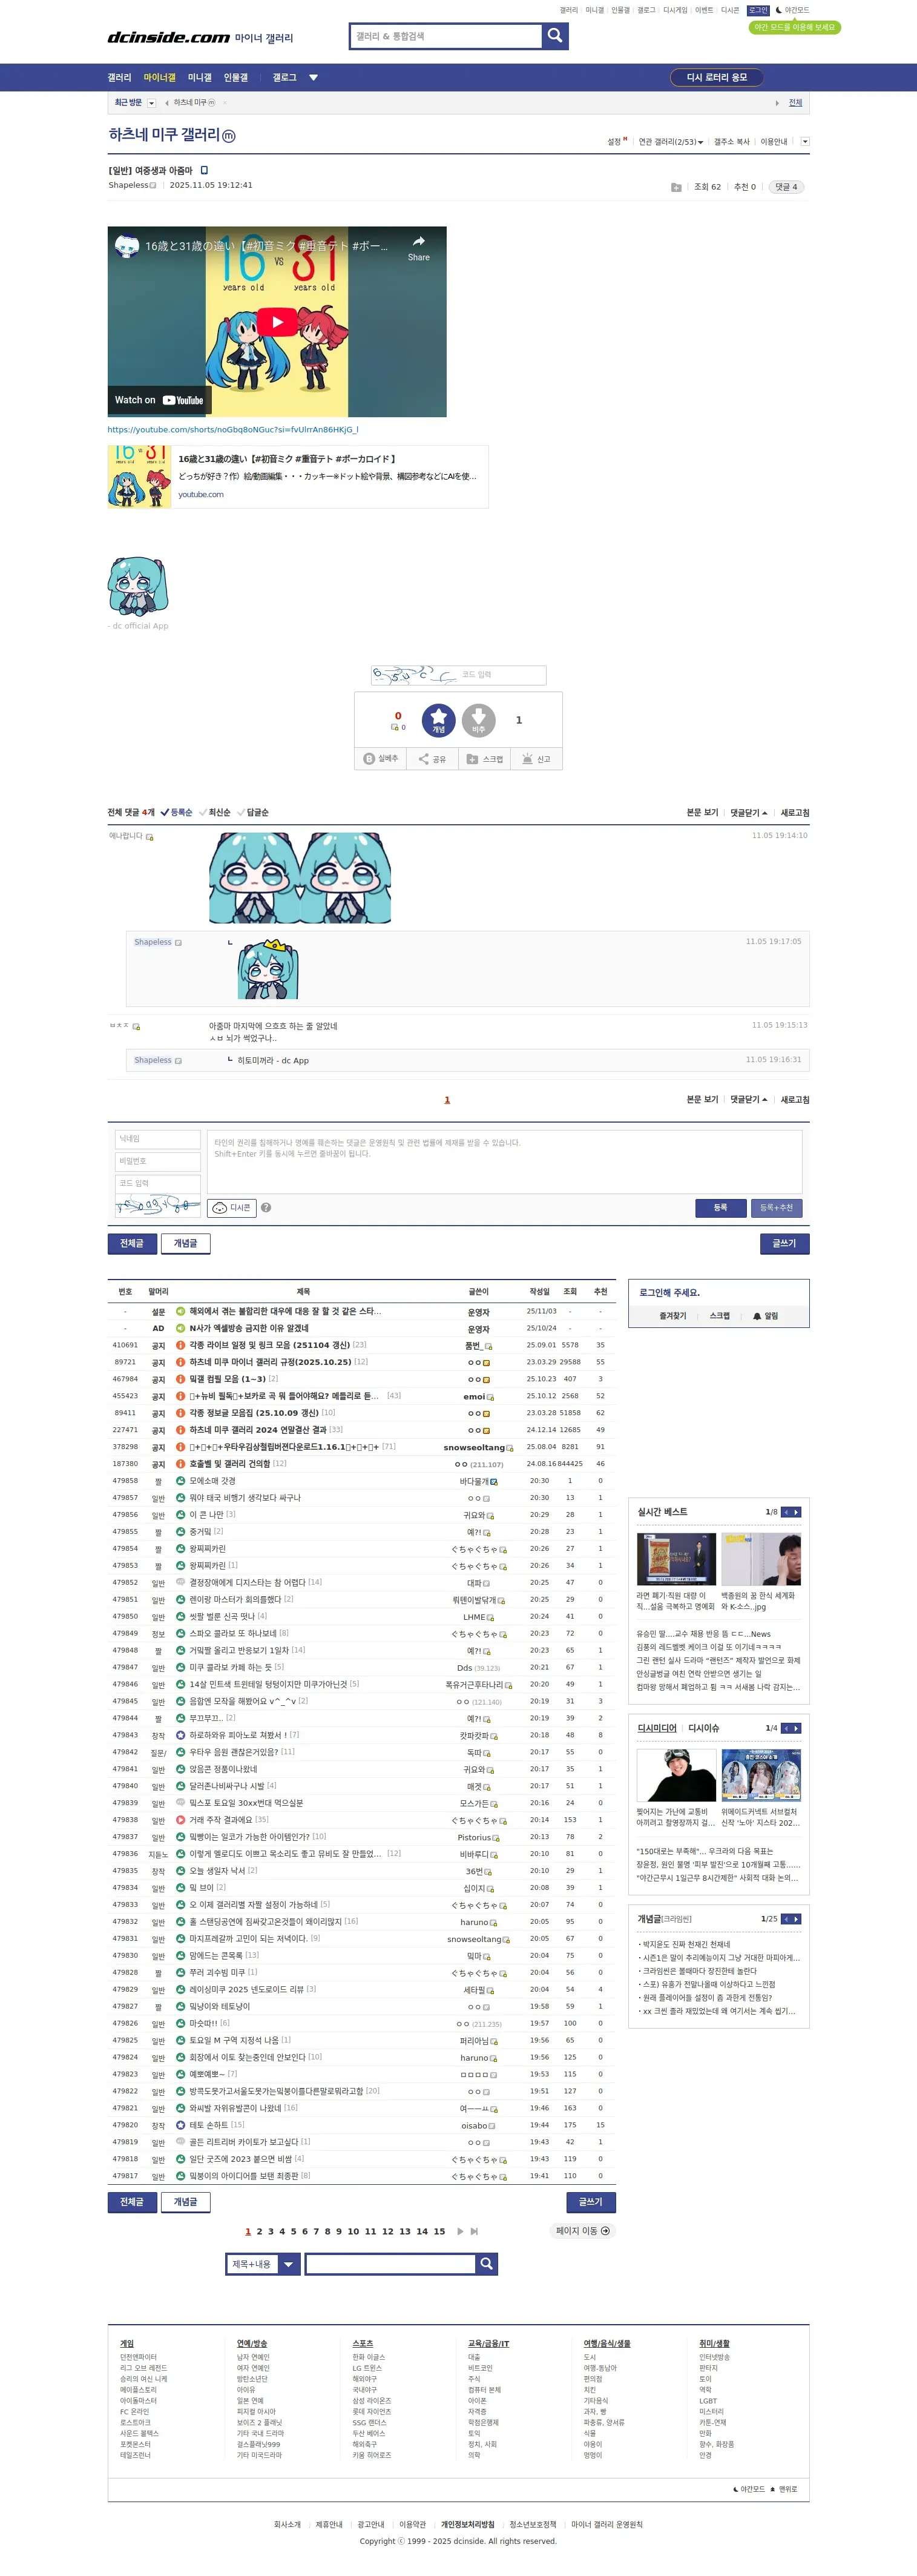Click the 디시 로터리 응모 banner button
This screenshot has height=2576, width=917.
click(x=716, y=77)
